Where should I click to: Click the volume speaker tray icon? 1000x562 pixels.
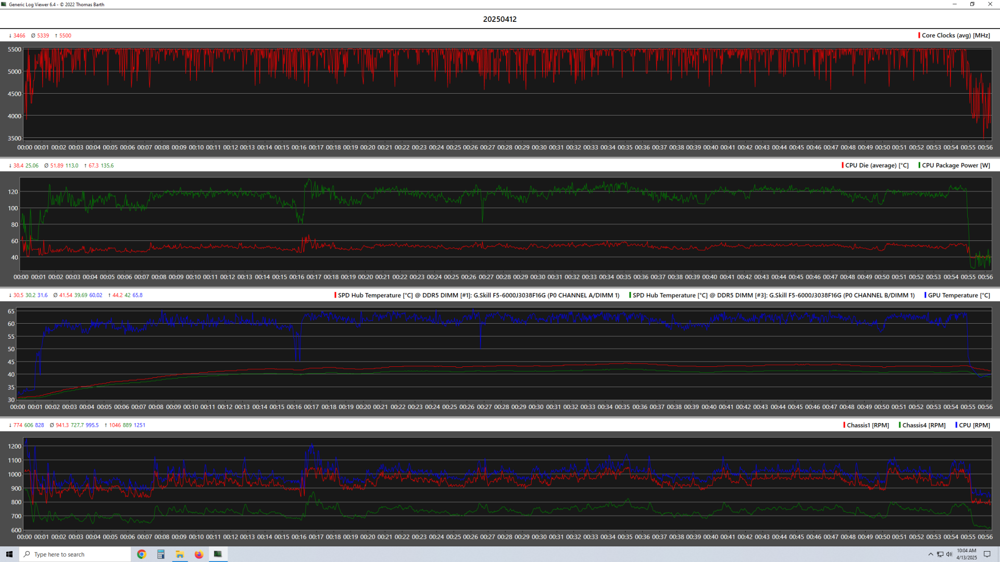point(949,554)
